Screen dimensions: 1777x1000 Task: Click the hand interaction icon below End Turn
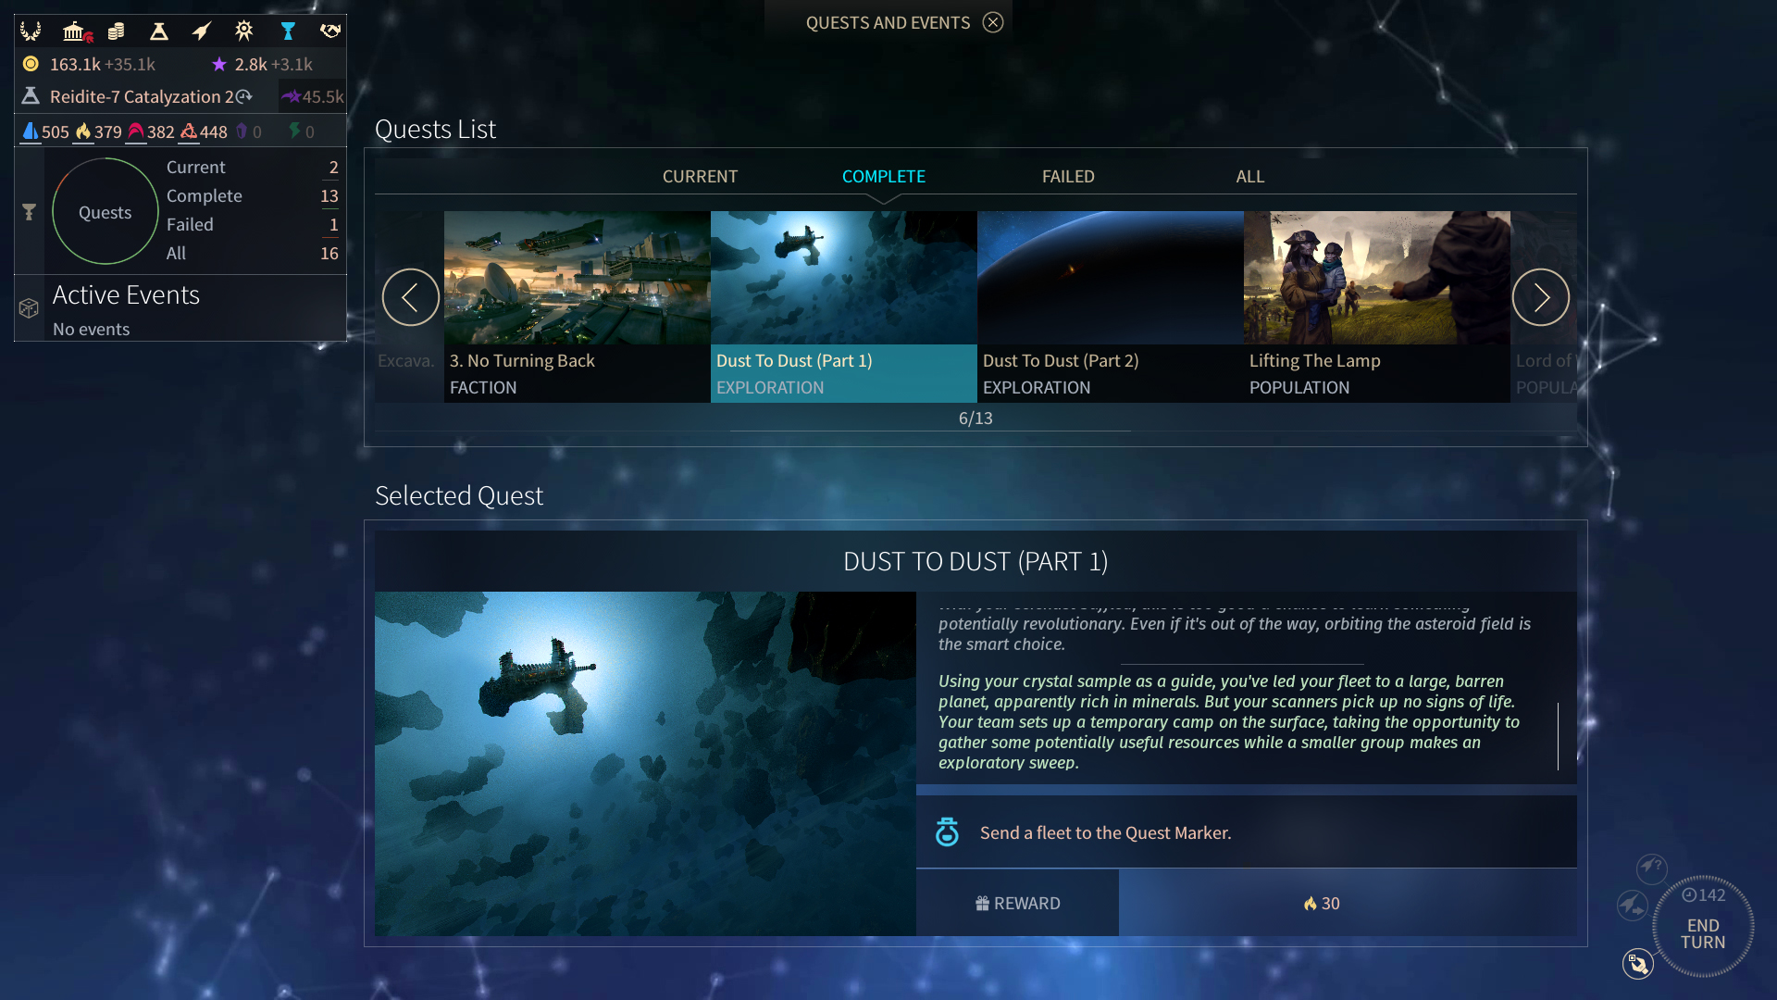point(1636,964)
